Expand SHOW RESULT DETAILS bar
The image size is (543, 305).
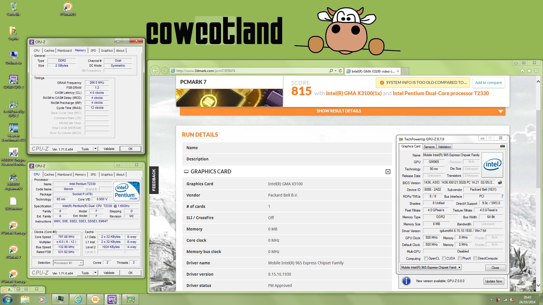pos(342,111)
